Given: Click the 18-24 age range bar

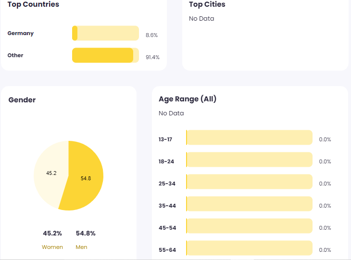Looking at the screenshot, I should pos(249,160).
